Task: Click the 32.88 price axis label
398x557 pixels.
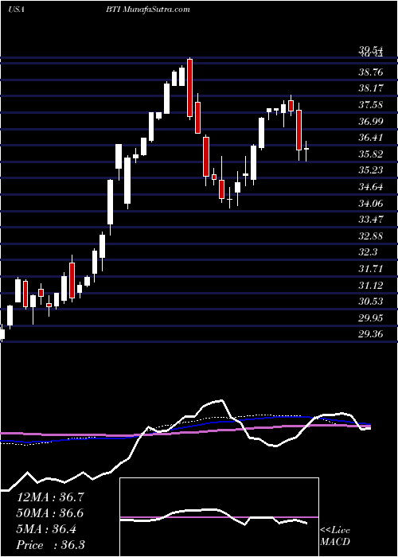Action: [x=371, y=236]
